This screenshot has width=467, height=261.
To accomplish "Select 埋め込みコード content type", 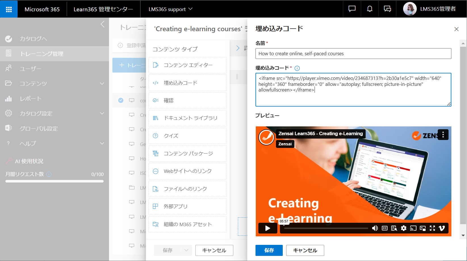I will (188, 83).
